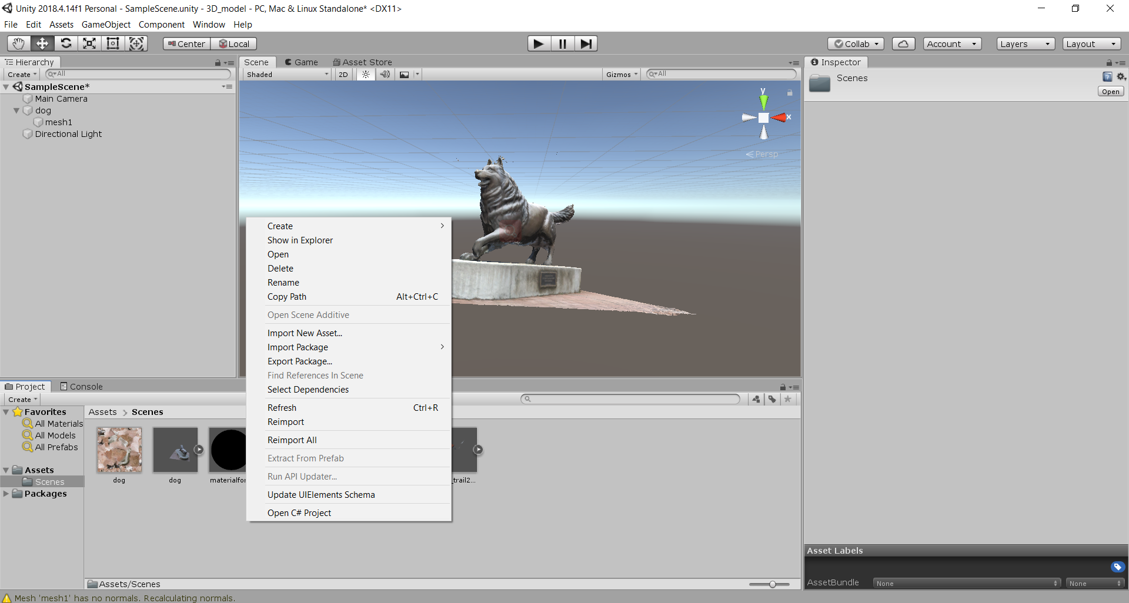
Task: Adjust the asset thumbnail size slider
Action: pyautogui.click(x=772, y=584)
